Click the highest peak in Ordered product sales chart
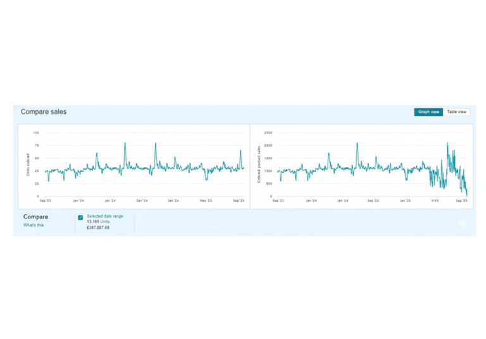Viewport: 486px width, 339px height. tap(447, 144)
